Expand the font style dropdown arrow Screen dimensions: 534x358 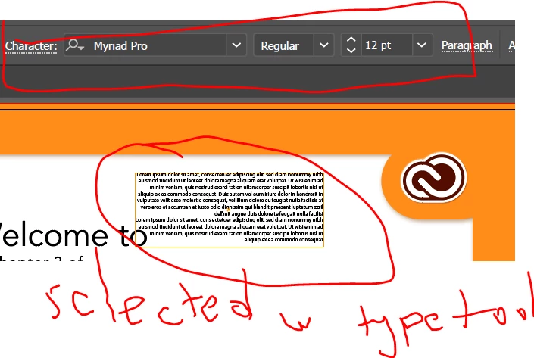[x=324, y=45]
